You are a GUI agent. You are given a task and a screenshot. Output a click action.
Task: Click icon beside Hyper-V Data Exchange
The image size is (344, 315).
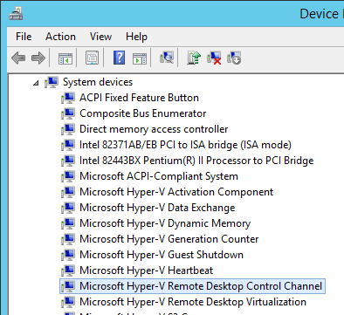[x=68, y=208]
